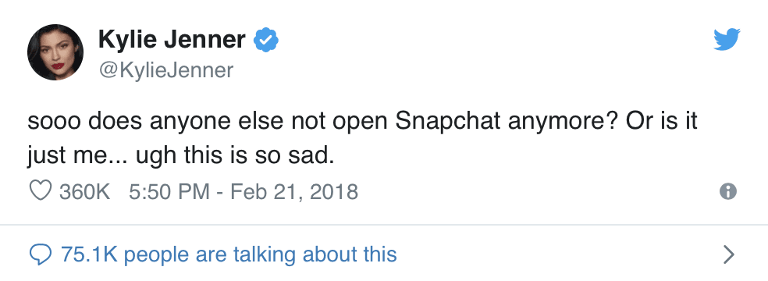Viewport: 768px width, 281px height.
Task: Open the 'people are talking about this' link
Action: click(260, 254)
